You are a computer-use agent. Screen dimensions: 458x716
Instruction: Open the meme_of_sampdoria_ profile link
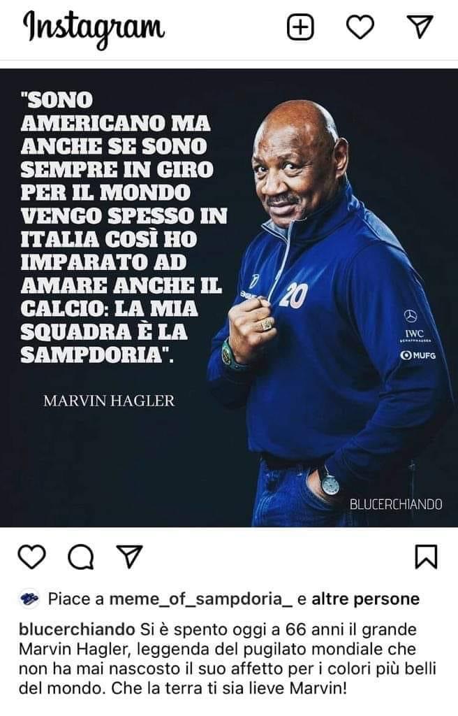pyautogui.click(x=200, y=599)
